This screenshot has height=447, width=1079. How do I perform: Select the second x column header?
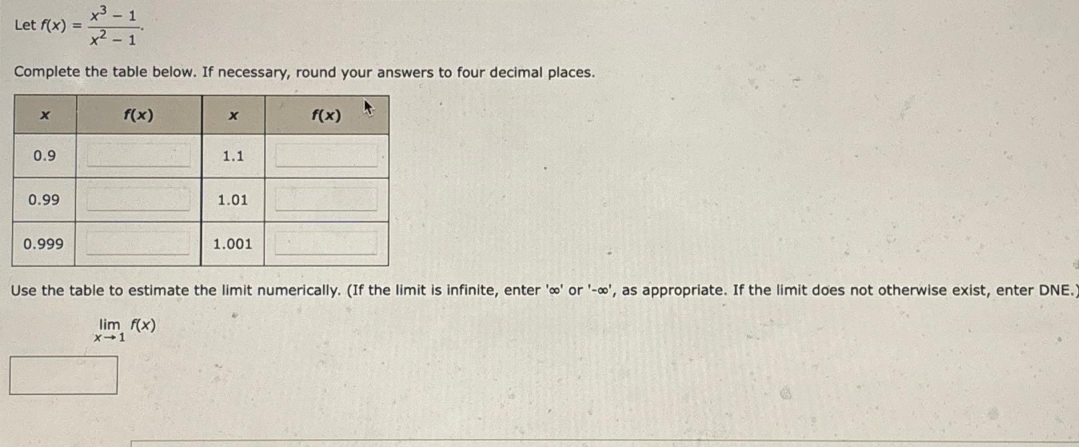(x=232, y=114)
